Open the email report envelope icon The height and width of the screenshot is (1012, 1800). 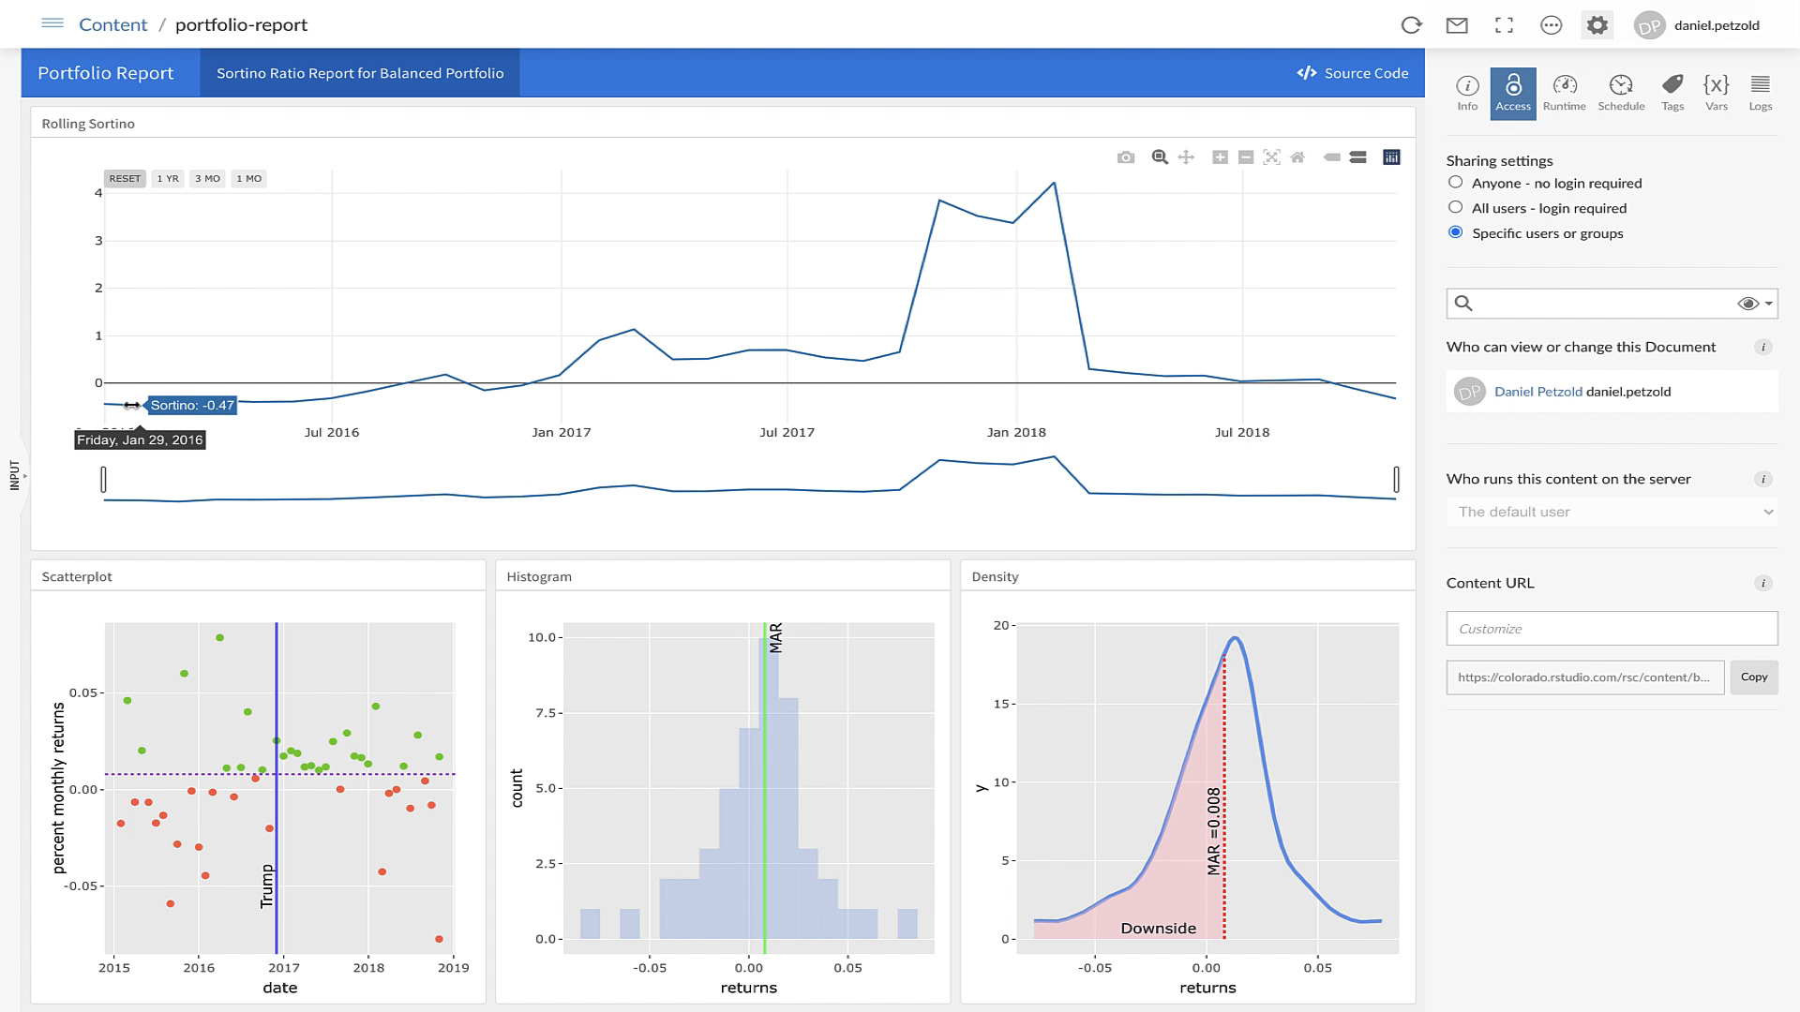[x=1457, y=25]
